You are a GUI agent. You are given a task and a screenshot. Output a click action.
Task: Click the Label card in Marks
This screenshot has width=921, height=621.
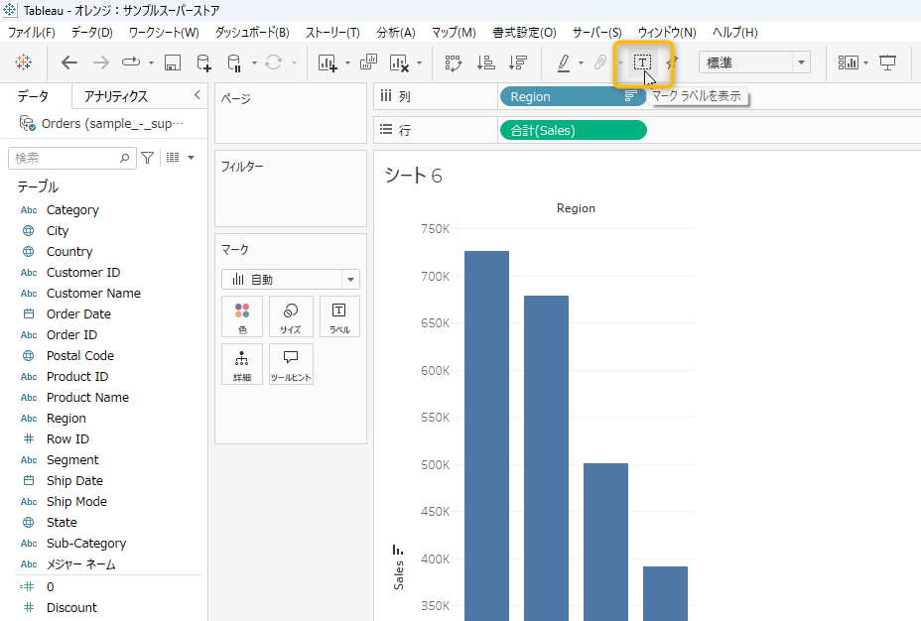click(x=338, y=316)
